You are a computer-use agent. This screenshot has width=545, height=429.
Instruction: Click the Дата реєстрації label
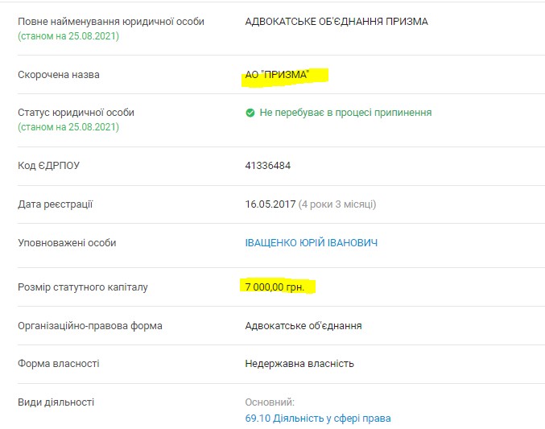click(56, 204)
